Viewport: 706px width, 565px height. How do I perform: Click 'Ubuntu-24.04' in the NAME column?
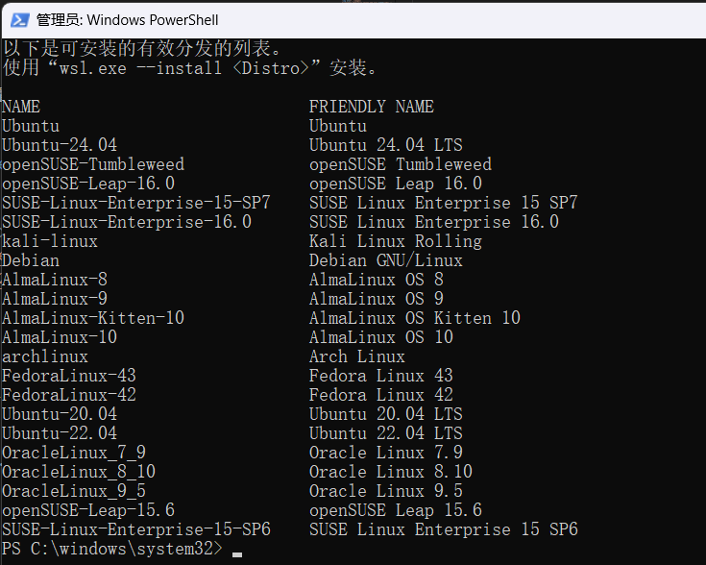60,145
